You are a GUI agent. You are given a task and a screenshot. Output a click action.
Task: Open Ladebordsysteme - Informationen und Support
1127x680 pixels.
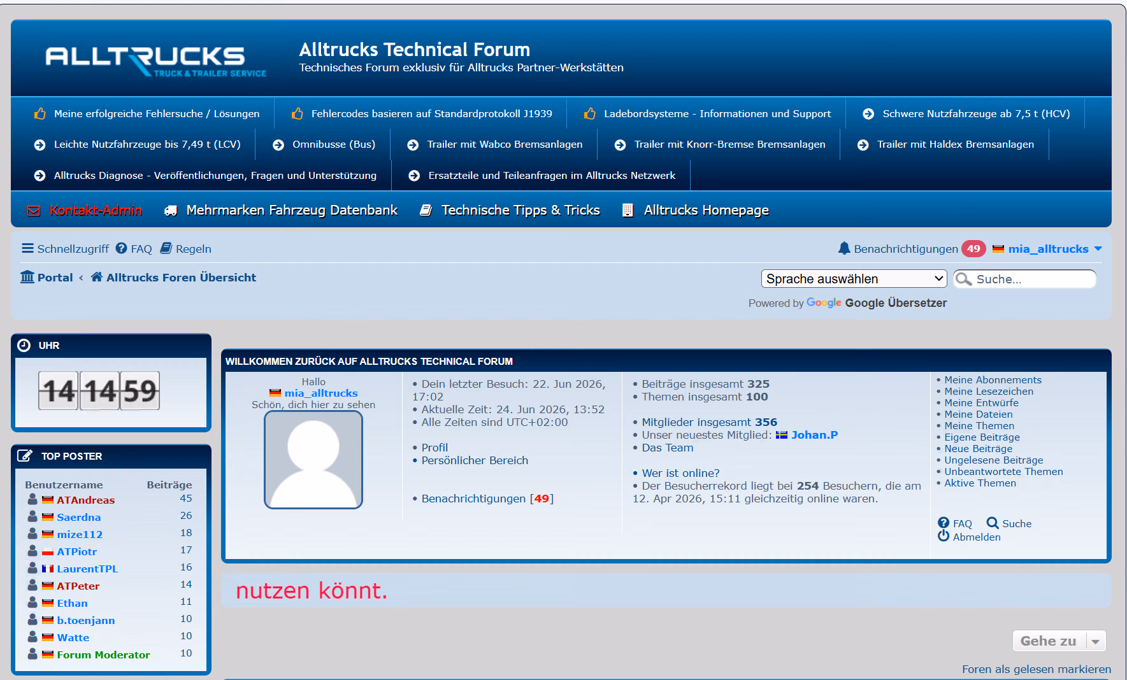pyautogui.click(x=717, y=114)
